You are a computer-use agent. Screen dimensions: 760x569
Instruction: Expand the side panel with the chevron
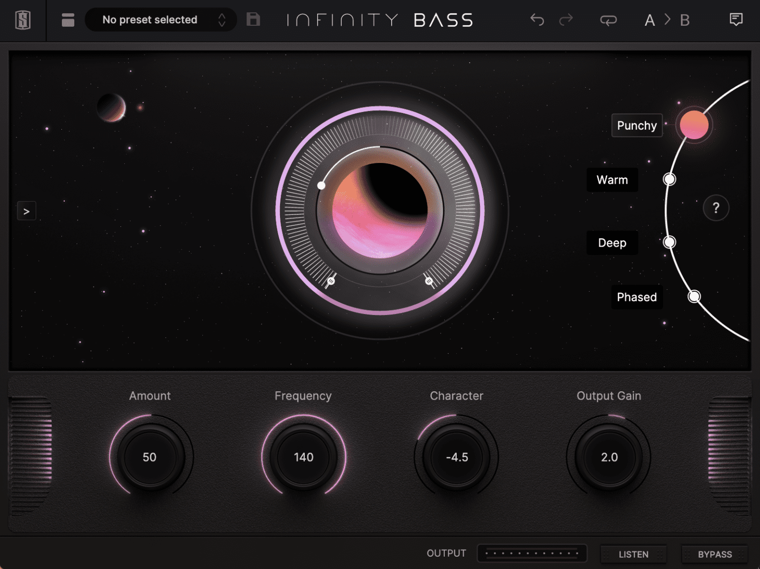tap(27, 211)
